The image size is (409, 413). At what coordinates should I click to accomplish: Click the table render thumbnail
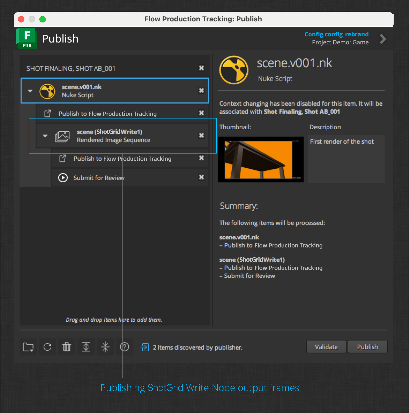[261, 159]
